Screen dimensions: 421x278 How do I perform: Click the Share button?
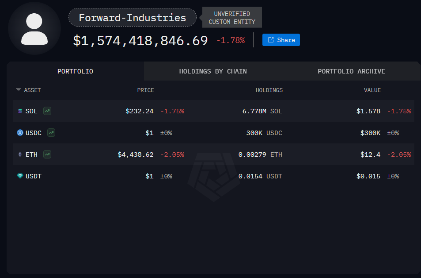pos(281,40)
